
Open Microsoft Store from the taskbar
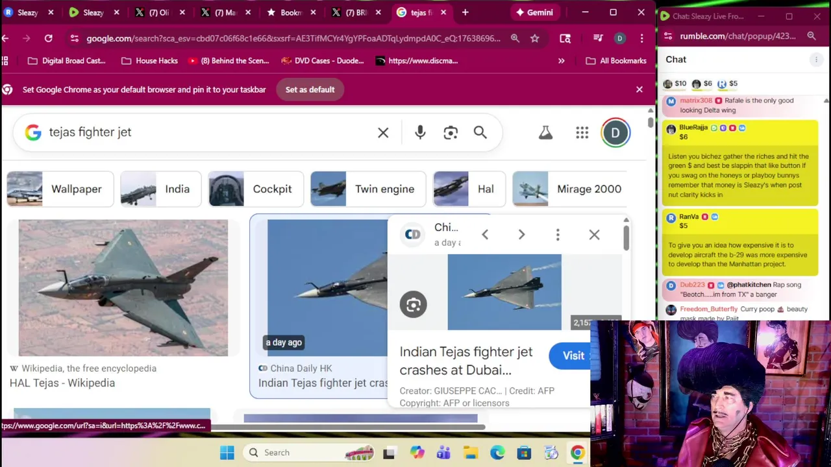[x=524, y=453]
